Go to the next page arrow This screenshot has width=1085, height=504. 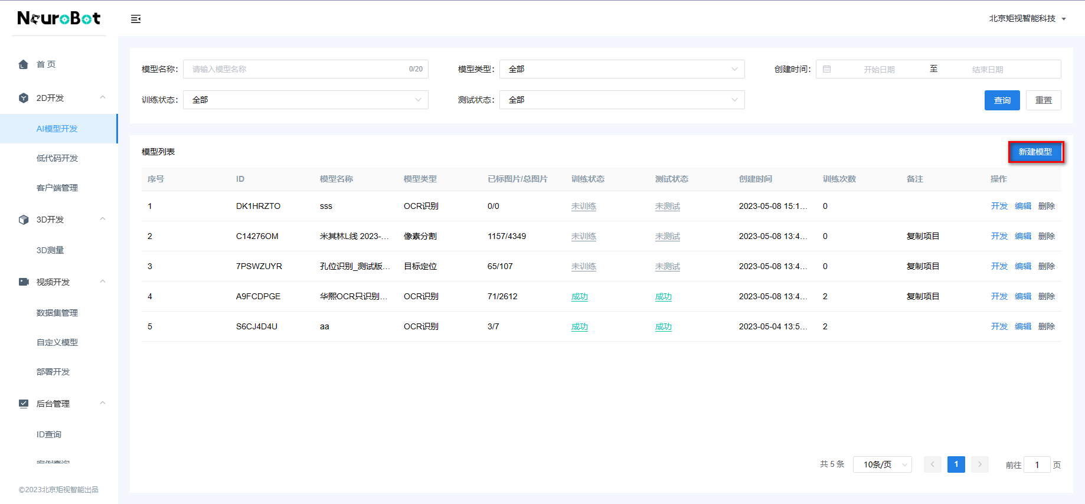click(x=980, y=464)
